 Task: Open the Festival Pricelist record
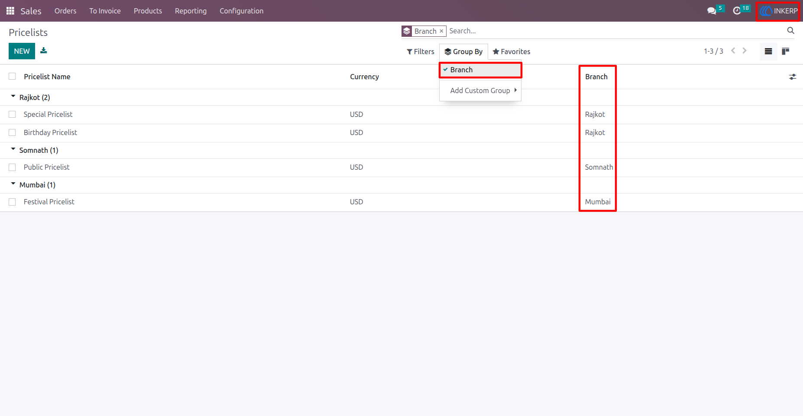49,202
